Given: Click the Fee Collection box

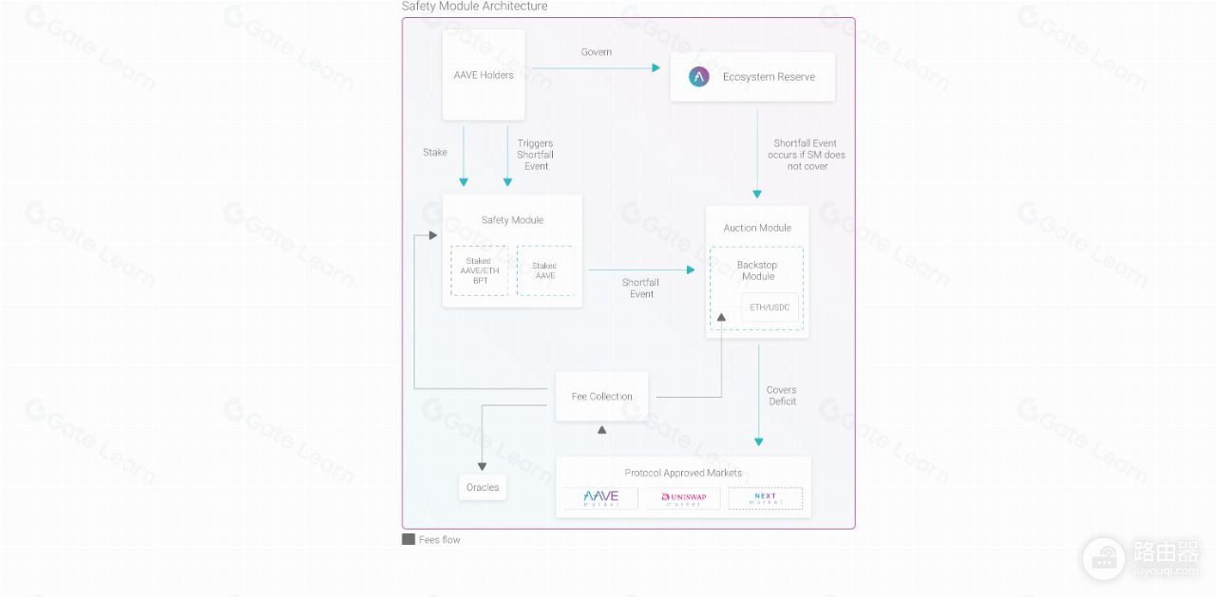Looking at the screenshot, I should tap(602, 397).
